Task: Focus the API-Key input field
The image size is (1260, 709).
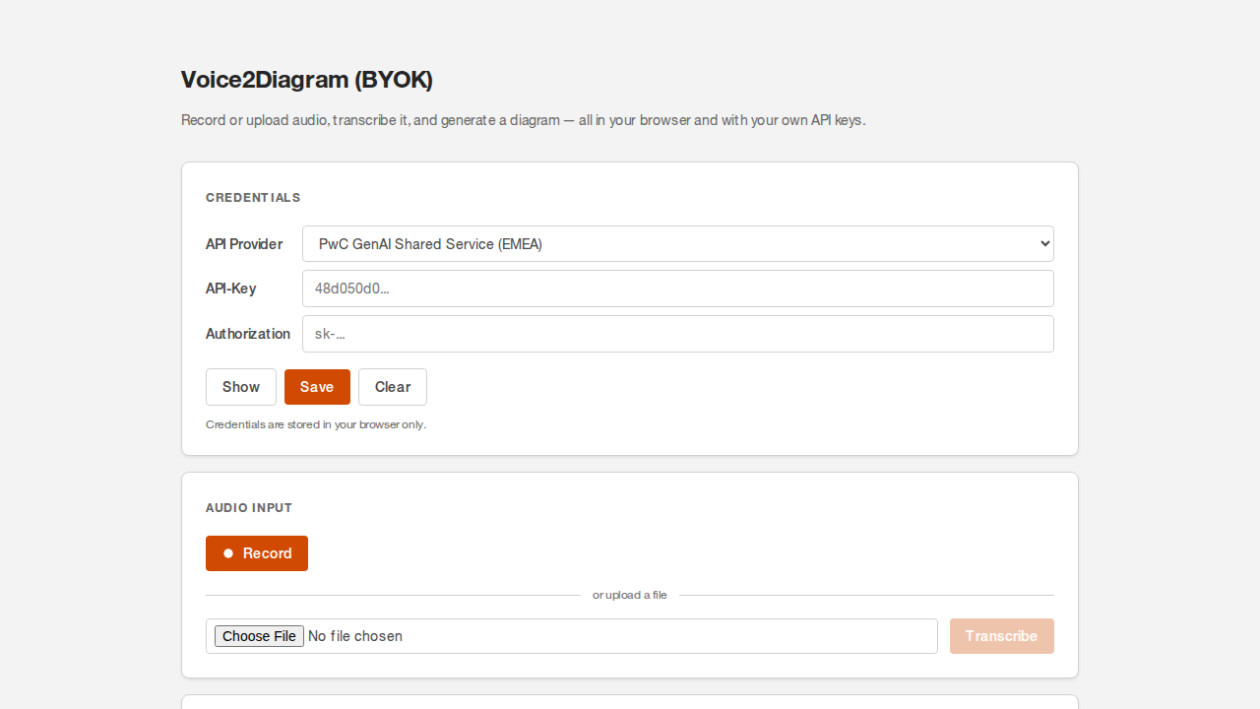Action: click(677, 289)
